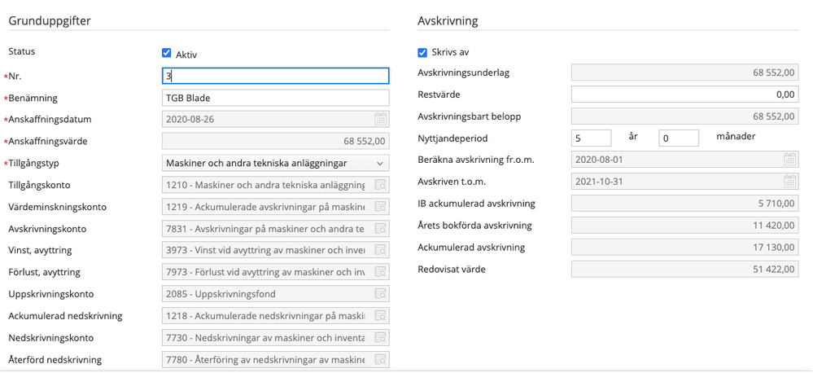Click the Nr. input field

click(x=275, y=76)
